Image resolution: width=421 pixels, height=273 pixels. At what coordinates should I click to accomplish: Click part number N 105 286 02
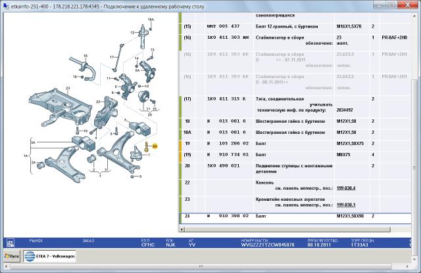tap(228, 144)
